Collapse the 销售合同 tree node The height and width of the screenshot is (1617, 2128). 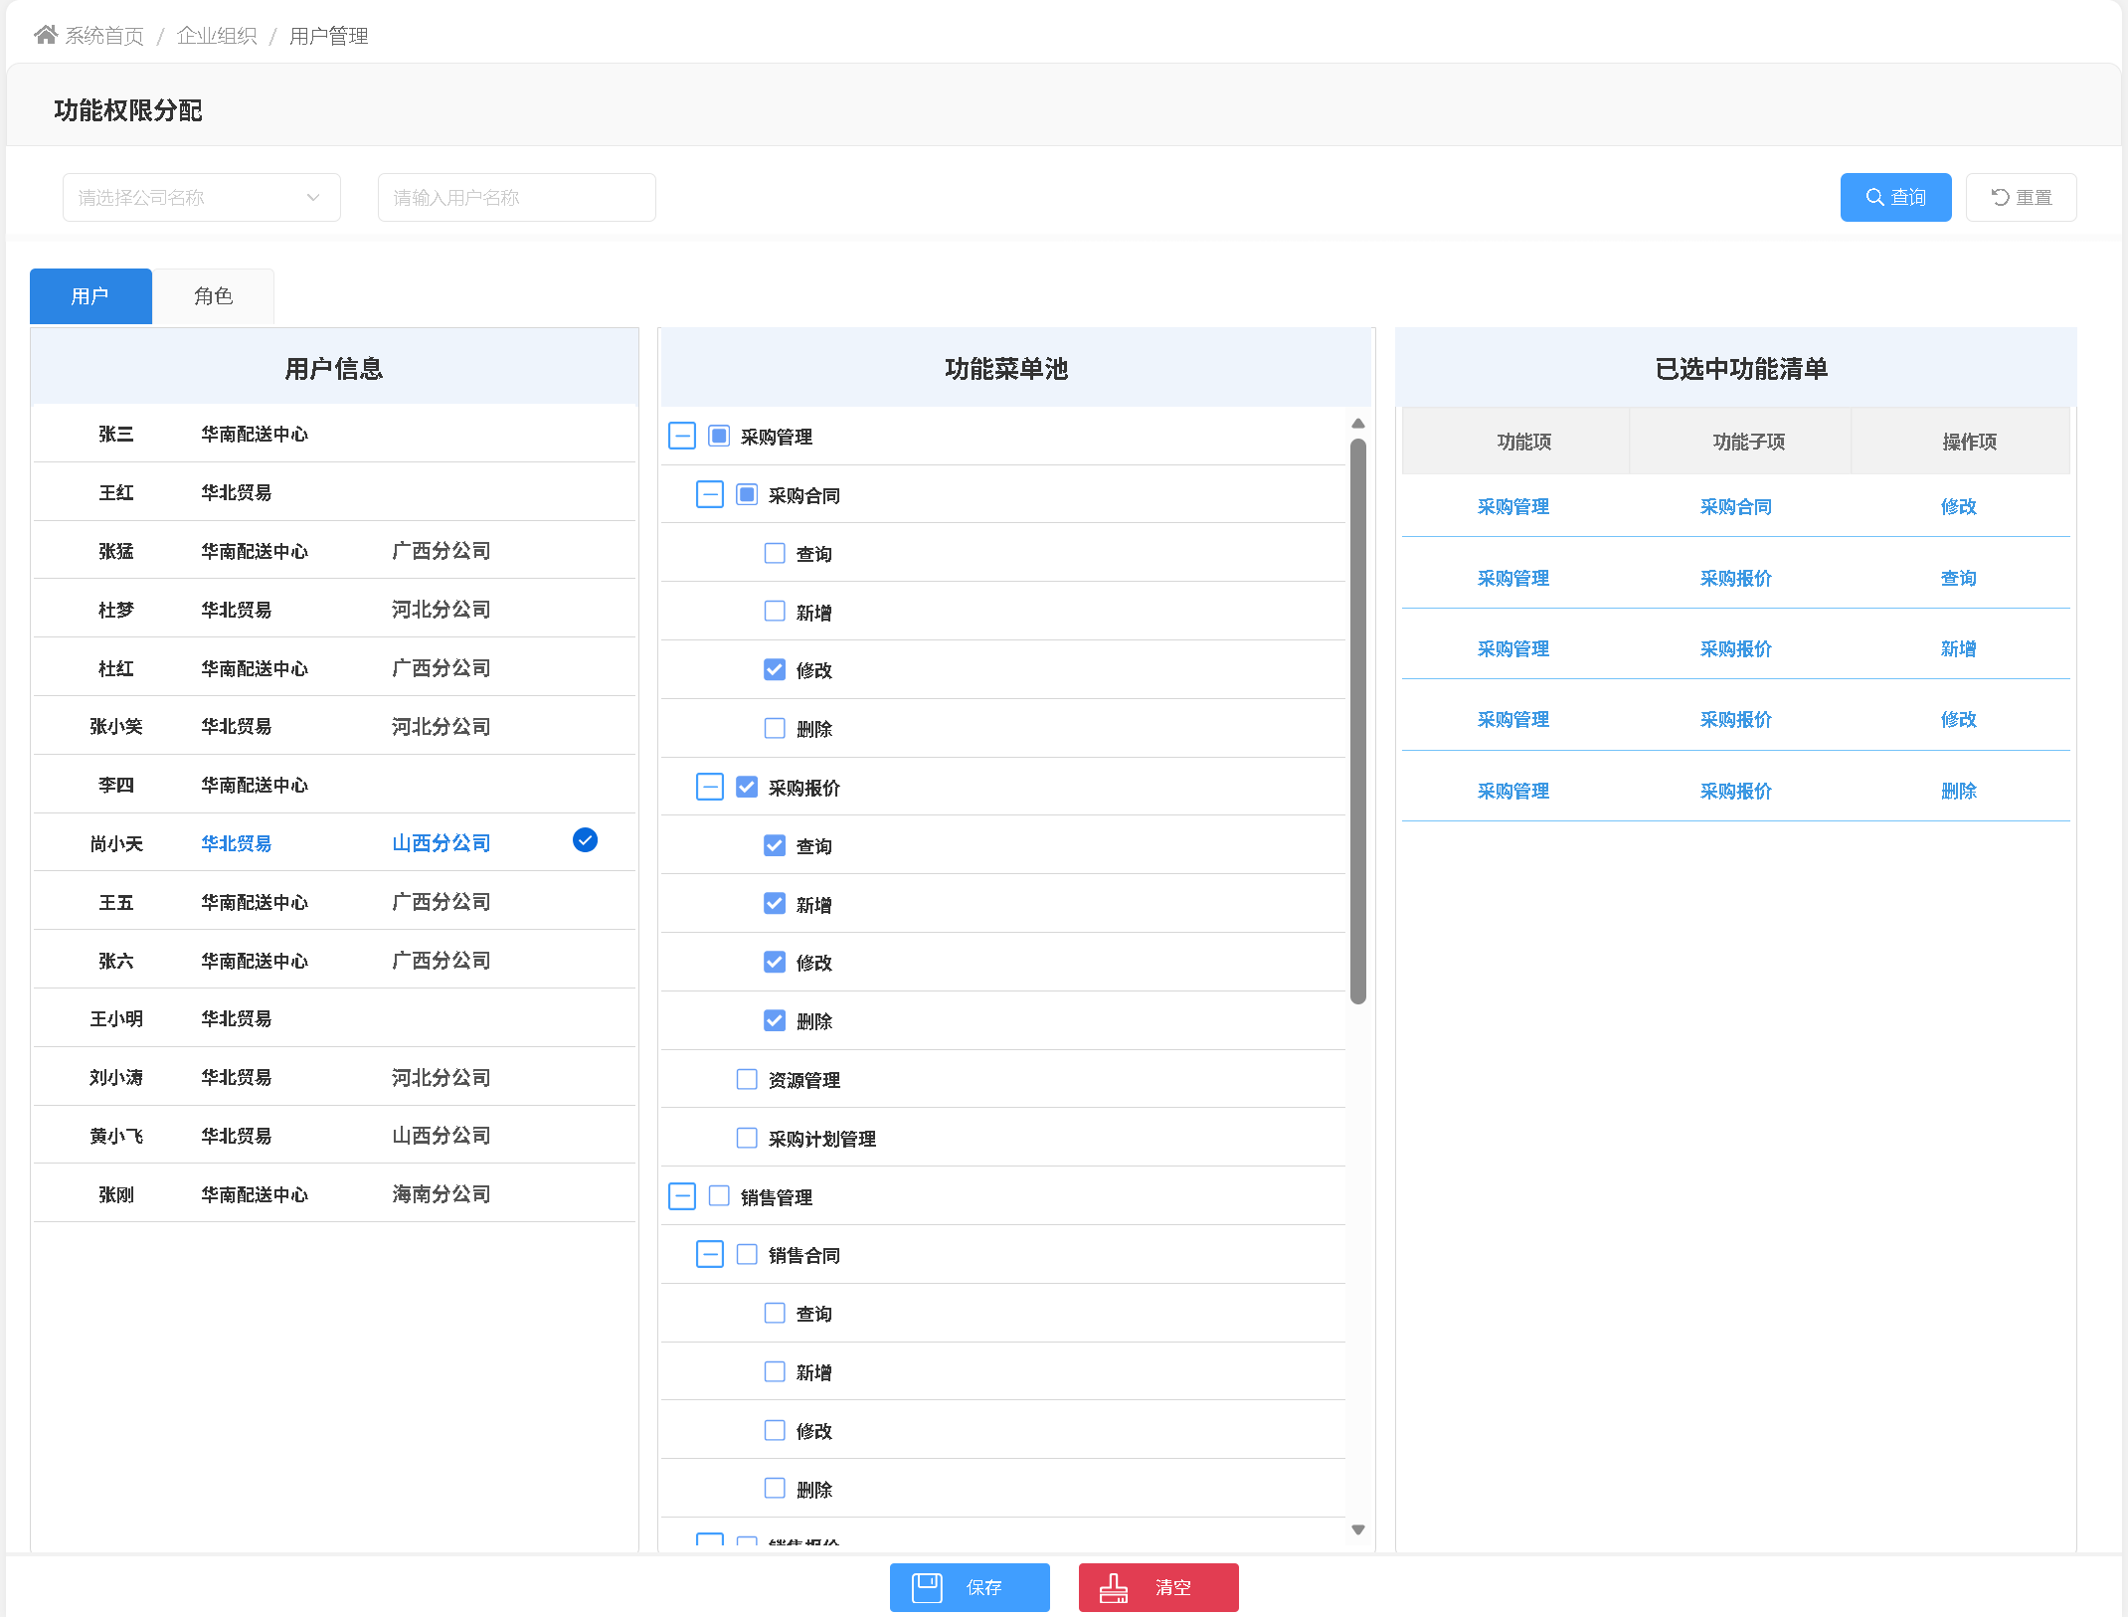click(x=710, y=1254)
